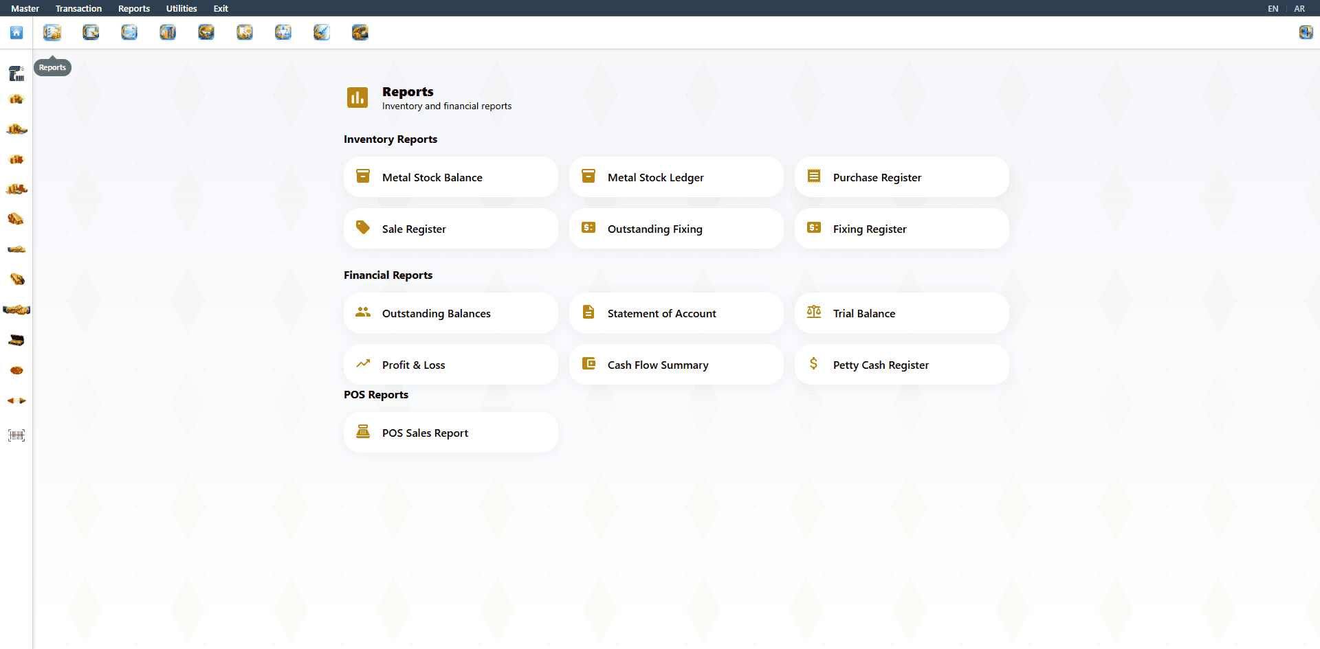The image size is (1320, 649).
Task: Open the Transaction menu
Action: pyautogui.click(x=78, y=8)
